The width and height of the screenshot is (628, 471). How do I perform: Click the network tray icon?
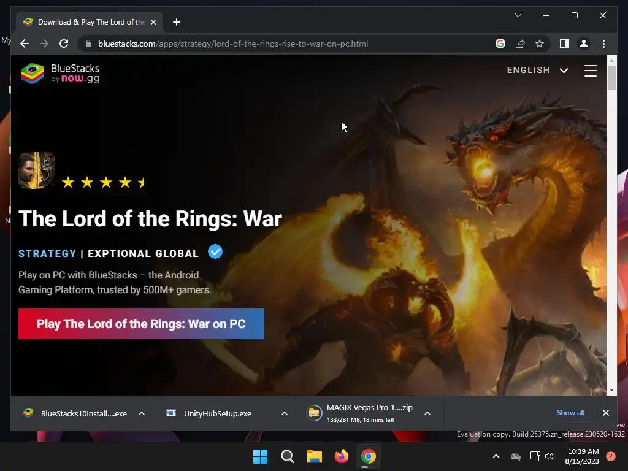click(x=535, y=456)
